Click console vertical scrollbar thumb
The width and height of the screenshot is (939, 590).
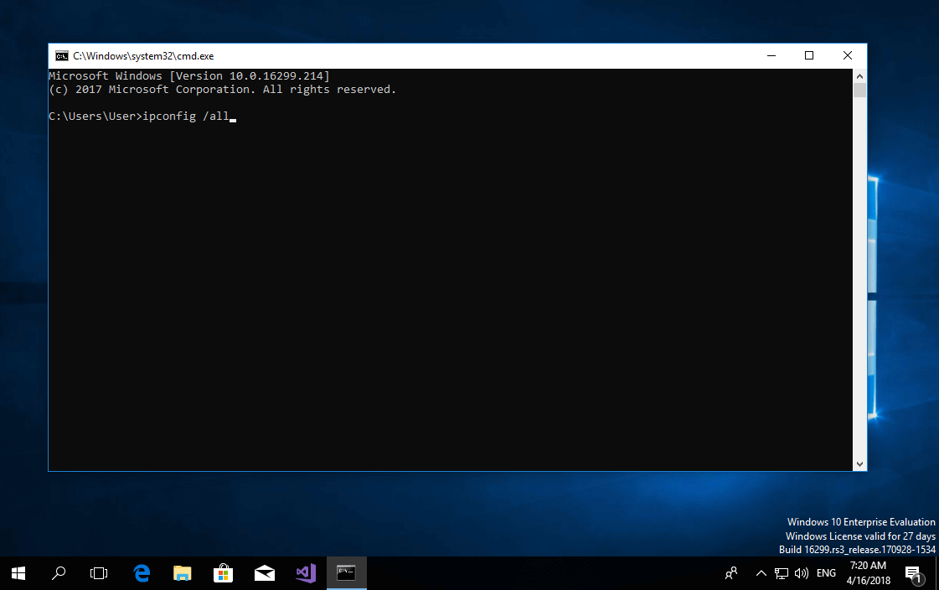tap(860, 90)
